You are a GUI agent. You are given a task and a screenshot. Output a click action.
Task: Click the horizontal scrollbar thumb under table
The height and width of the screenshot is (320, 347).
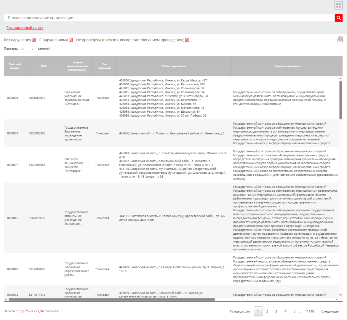[x=112, y=300]
